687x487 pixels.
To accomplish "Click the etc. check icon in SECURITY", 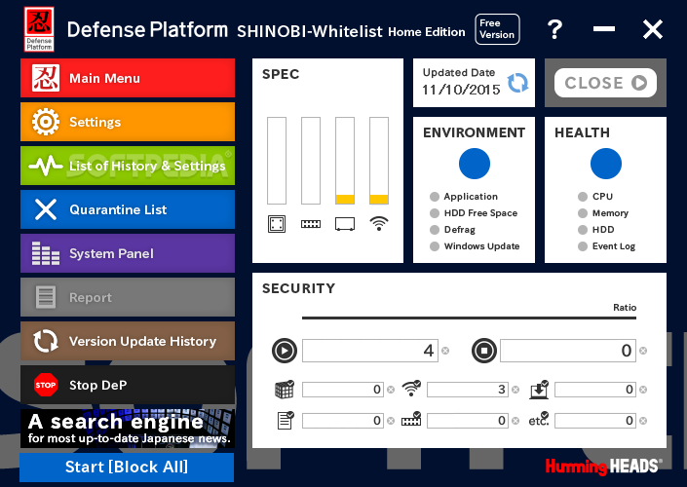I will (539, 420).
